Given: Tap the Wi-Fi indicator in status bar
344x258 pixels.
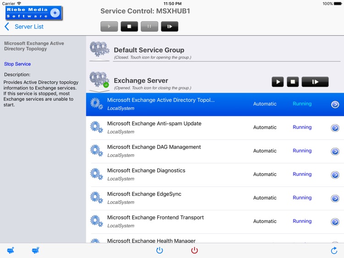Looking at the screenshot, I should [x=19, y=4].
